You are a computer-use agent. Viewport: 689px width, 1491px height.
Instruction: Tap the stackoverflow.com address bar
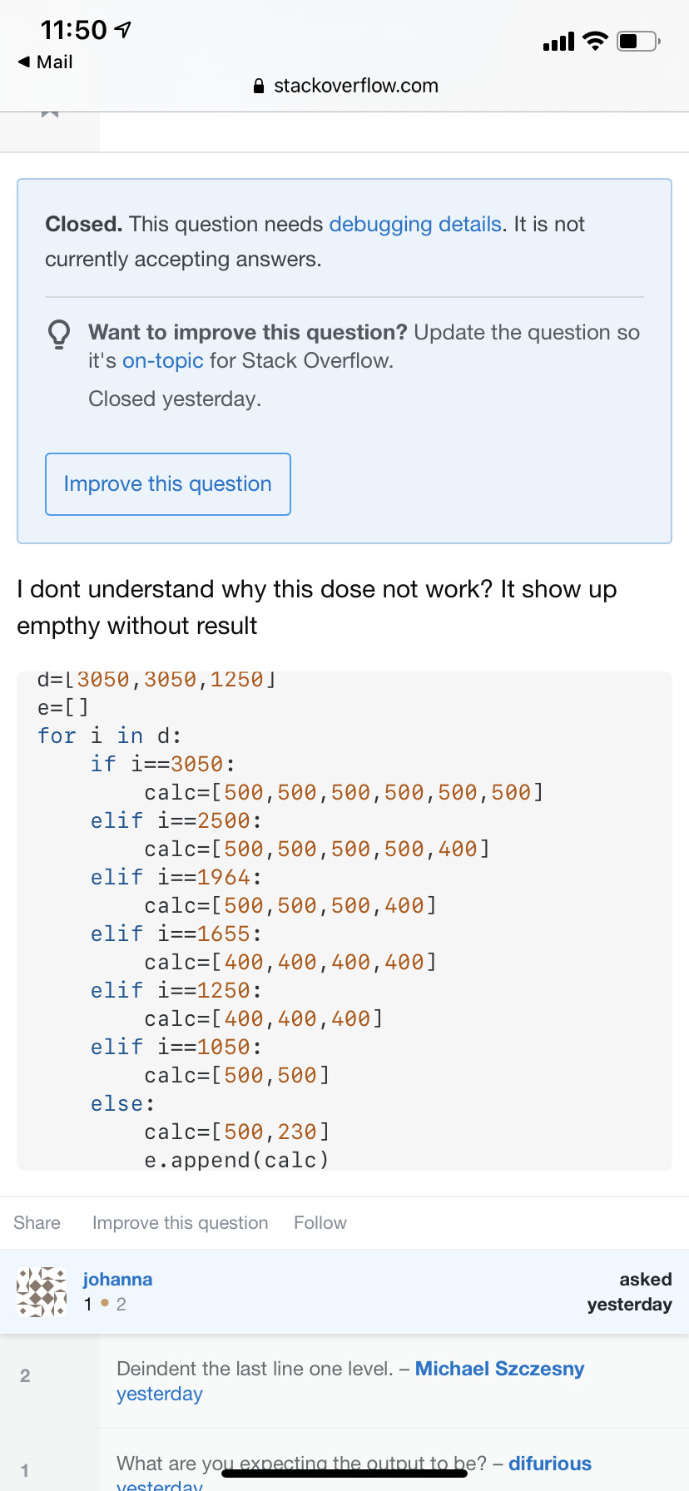pos(344,86)
